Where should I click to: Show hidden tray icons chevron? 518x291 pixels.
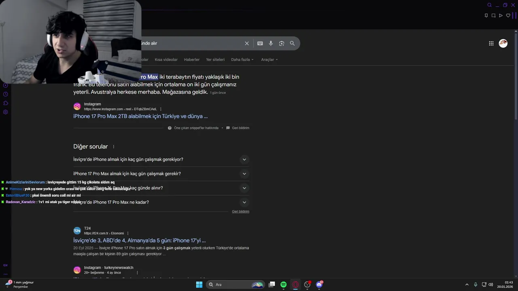click(x=467, y=285)
